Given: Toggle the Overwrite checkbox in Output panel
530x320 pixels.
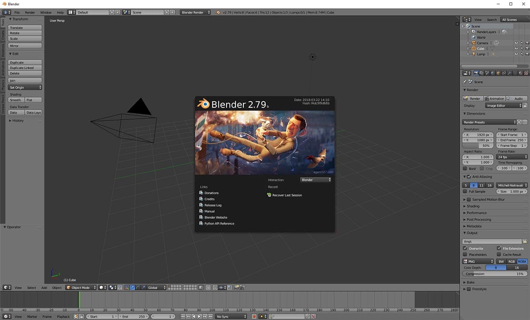Looking at the screenshot, I should [466, 248].
